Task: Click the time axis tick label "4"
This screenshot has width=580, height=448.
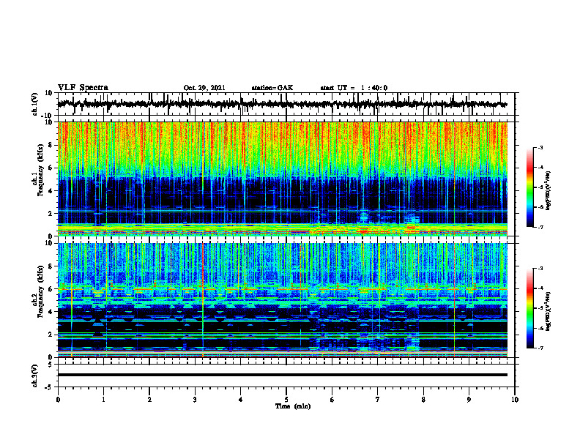Action: (241, 400)
